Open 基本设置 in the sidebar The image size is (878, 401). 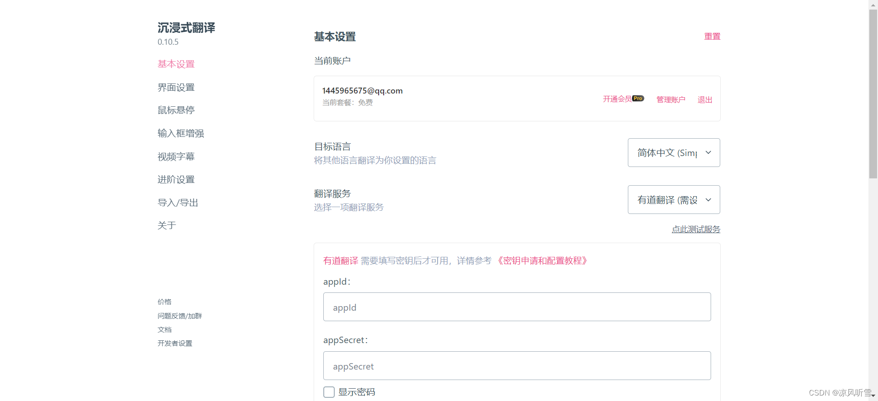point(176,64)
